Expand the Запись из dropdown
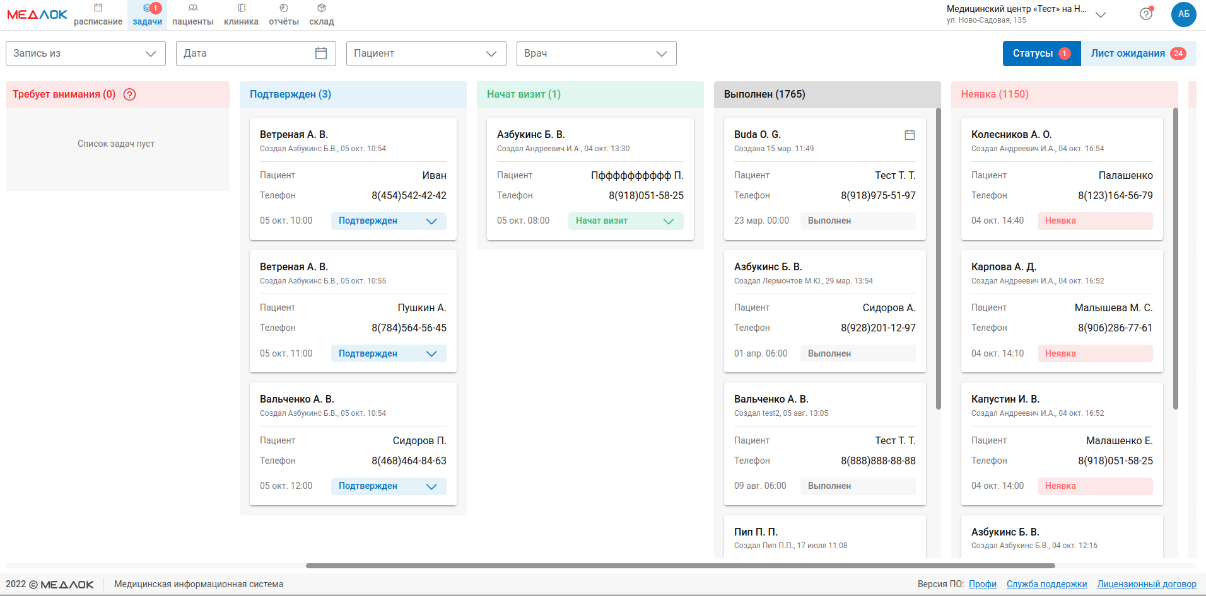This screenshot has width=1206, height=596. (x=86, y=54)
